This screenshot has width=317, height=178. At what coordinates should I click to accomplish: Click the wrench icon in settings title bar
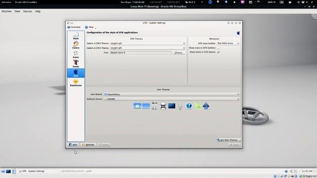[x=68, y=23]
